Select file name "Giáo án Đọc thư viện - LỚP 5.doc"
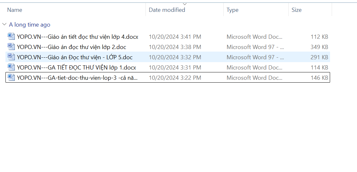Image resolution: width=357 pixels, height=172 pixels. pyautogui.click(x=75, y=57)
